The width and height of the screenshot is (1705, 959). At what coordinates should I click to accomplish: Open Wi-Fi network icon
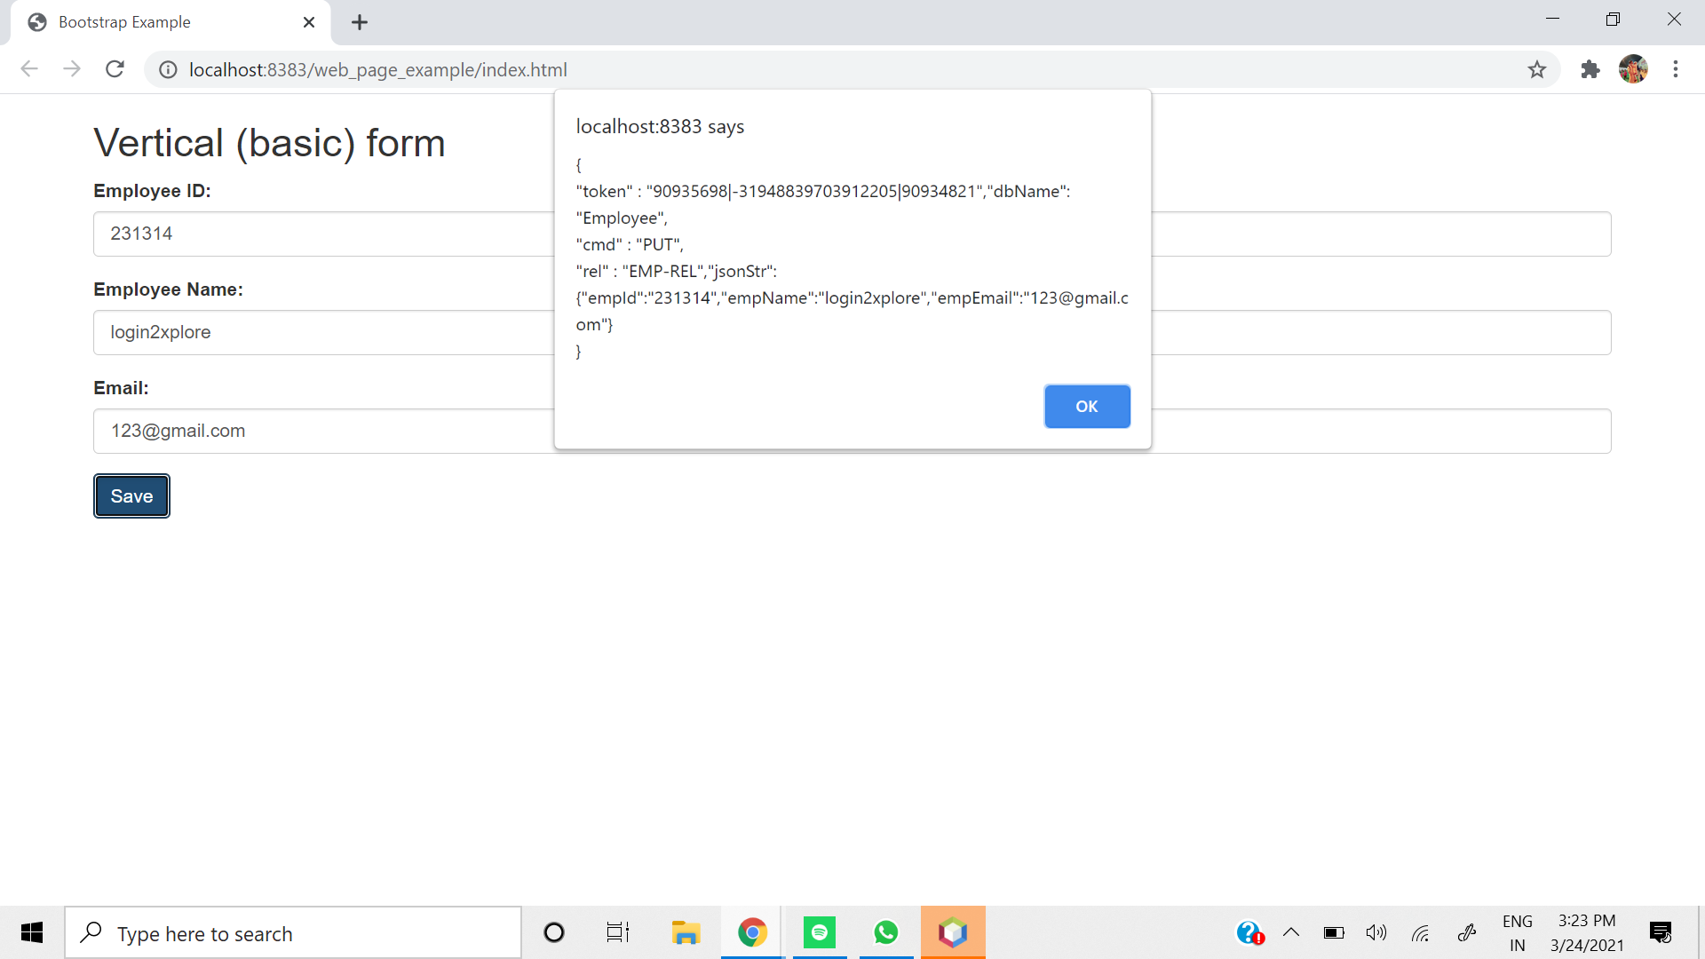(1421, 932)
